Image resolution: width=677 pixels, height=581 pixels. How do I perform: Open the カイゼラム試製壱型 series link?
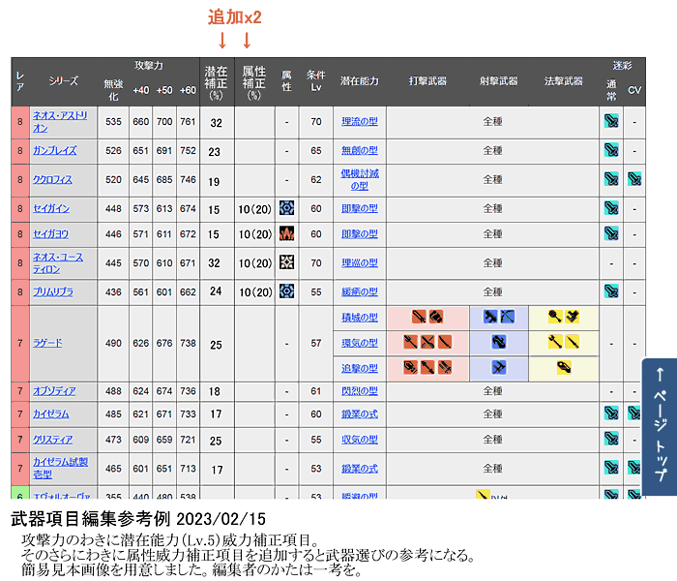tap(60, 468)
